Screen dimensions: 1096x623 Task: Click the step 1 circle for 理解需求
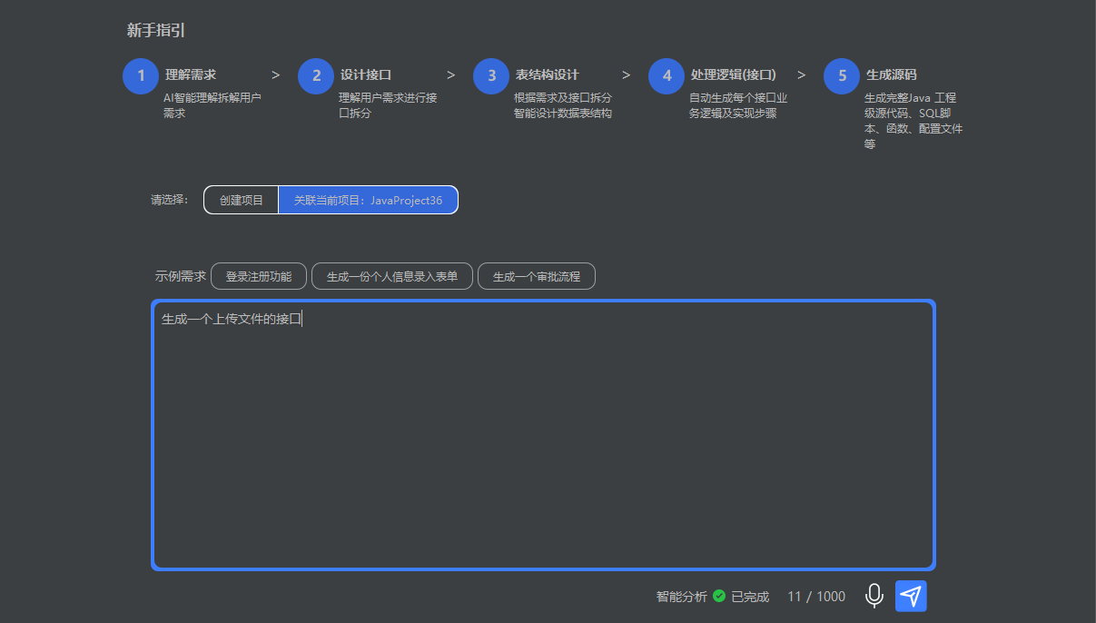(x=141, y=75)
